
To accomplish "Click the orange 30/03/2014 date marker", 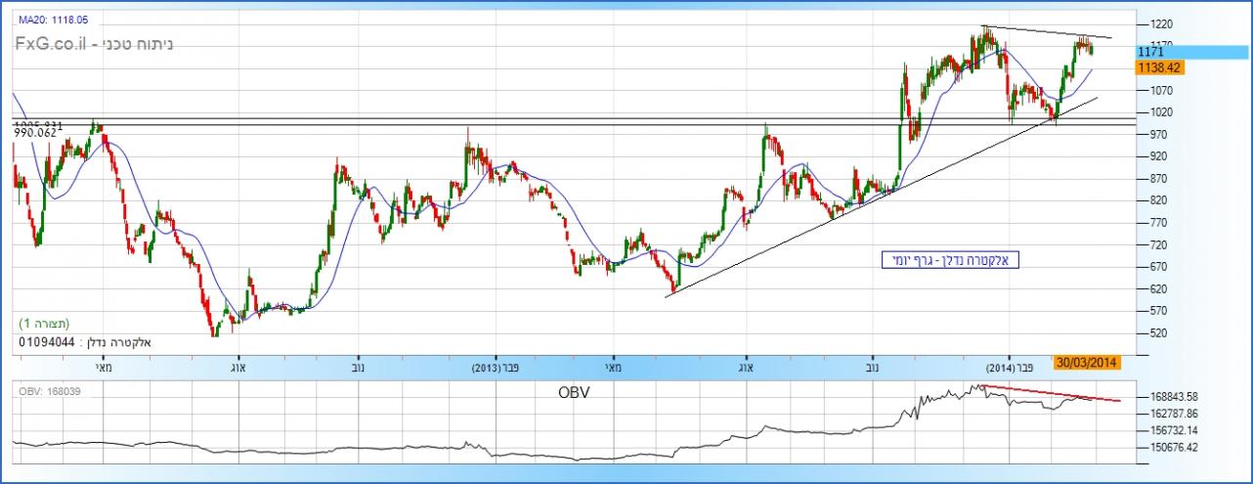I will coord(1087,362).
